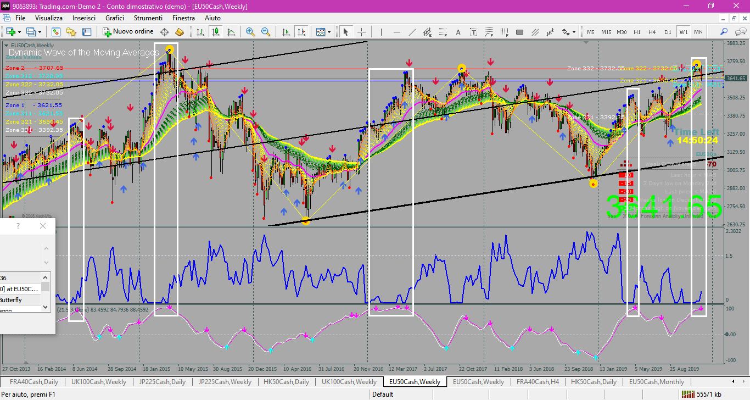Open the Aiuto menu
750x400 pixels.
(212, 18)
